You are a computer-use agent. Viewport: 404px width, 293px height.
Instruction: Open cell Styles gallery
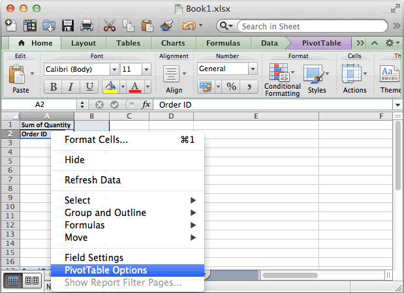pyautogui.click(x=313, y=74)
